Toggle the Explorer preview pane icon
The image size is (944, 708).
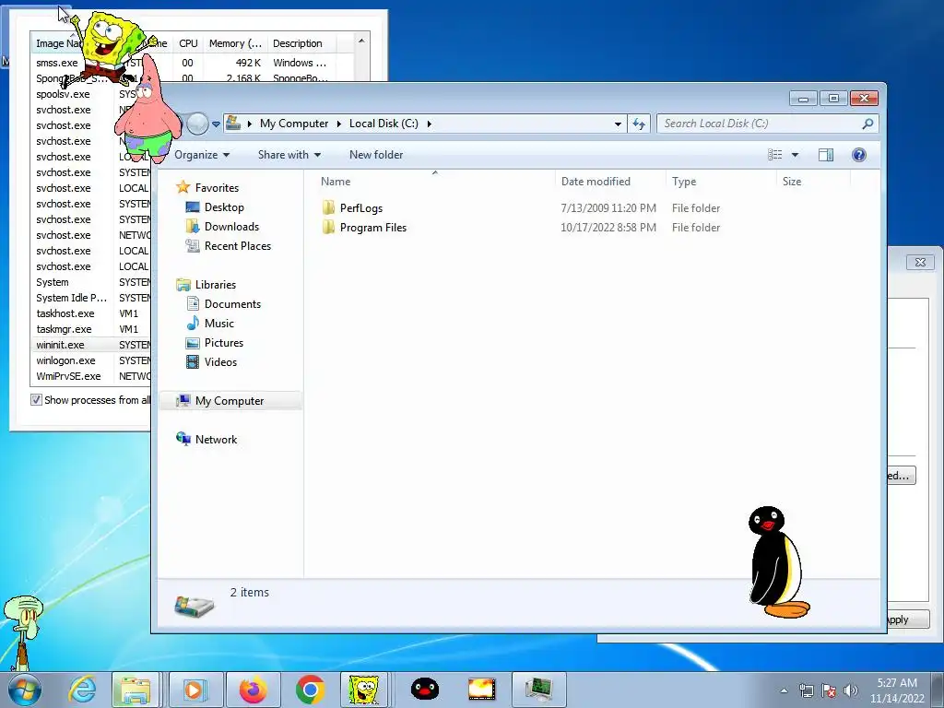tap(825, 155)
